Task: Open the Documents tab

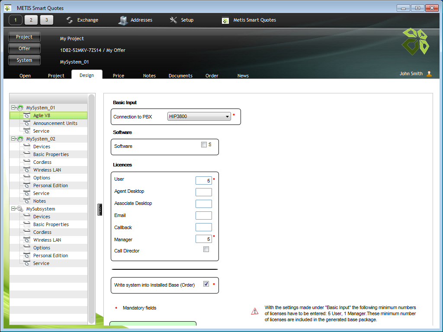Action: 180,76
